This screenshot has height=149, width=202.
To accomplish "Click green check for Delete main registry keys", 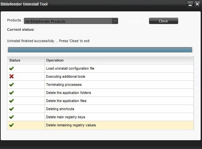I will [12, 117].
